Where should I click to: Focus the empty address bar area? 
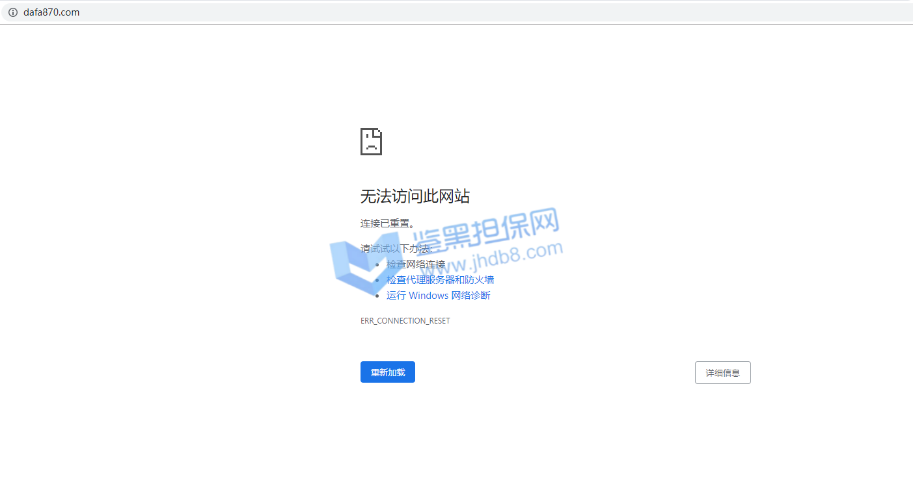pyautogui.click(x=456, y=12)
